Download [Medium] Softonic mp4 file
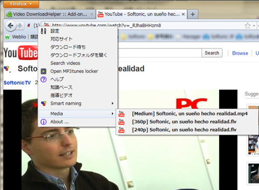This screenshot has width=259, height=190. (x=187, y=114)
